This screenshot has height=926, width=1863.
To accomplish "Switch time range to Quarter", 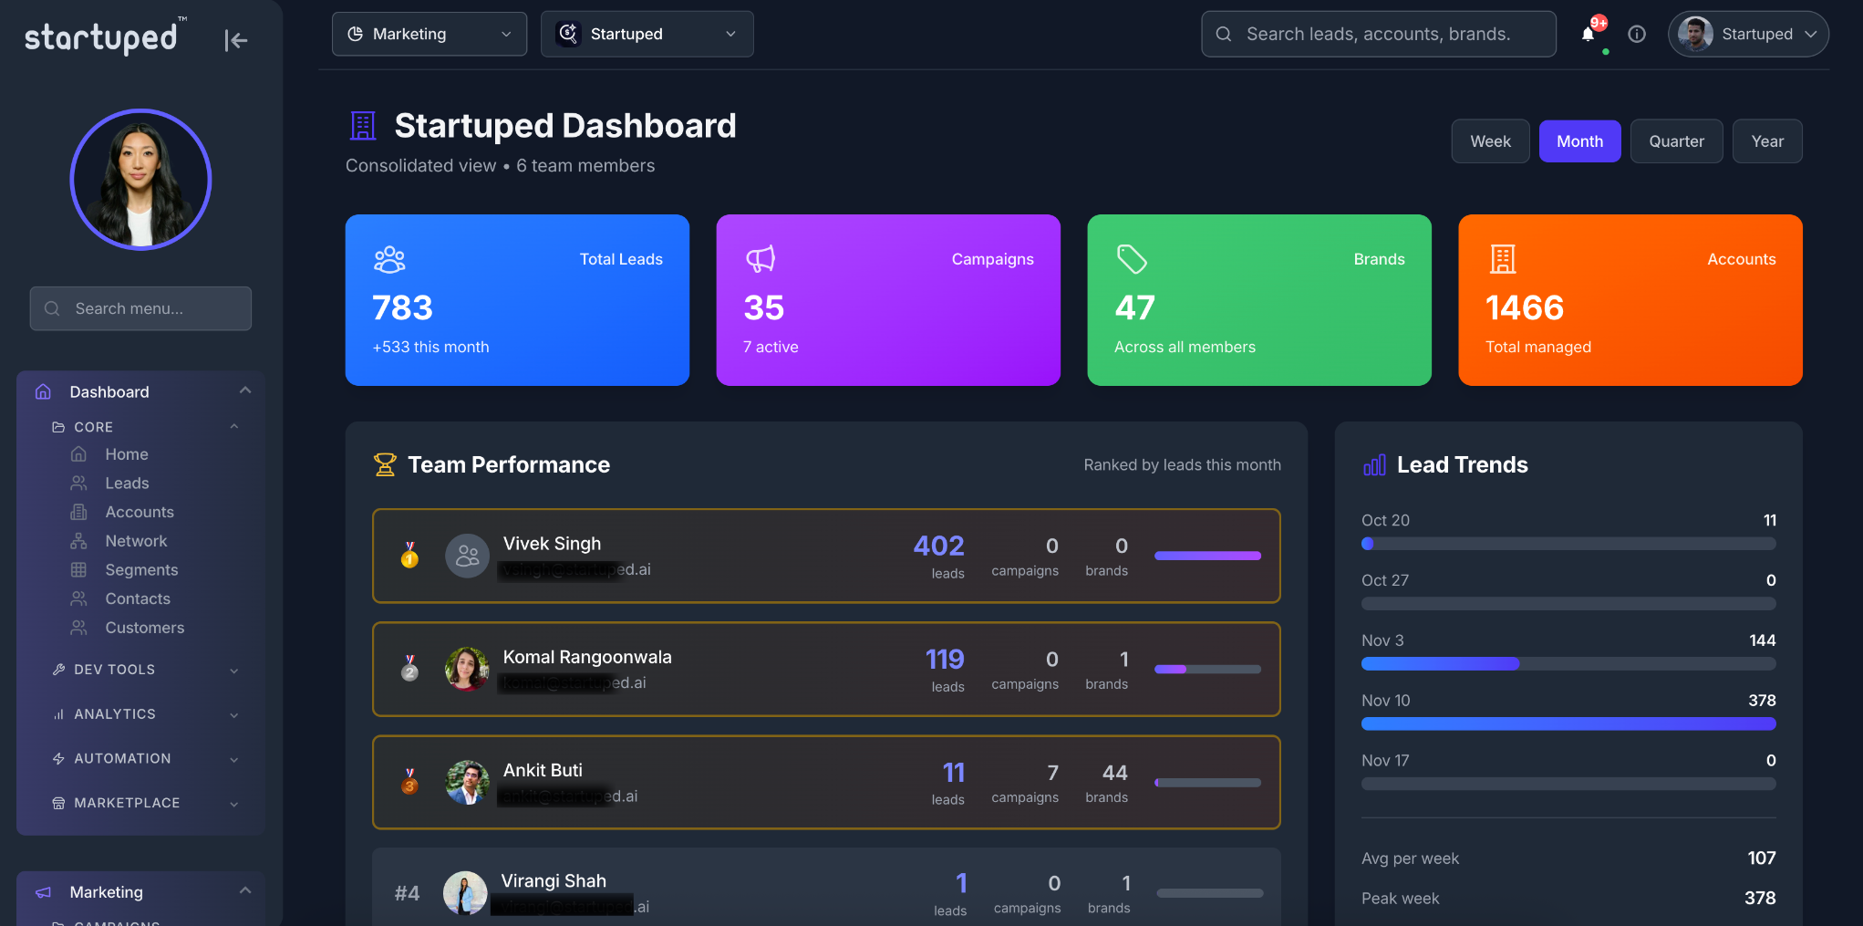I will click(1676, 141).
